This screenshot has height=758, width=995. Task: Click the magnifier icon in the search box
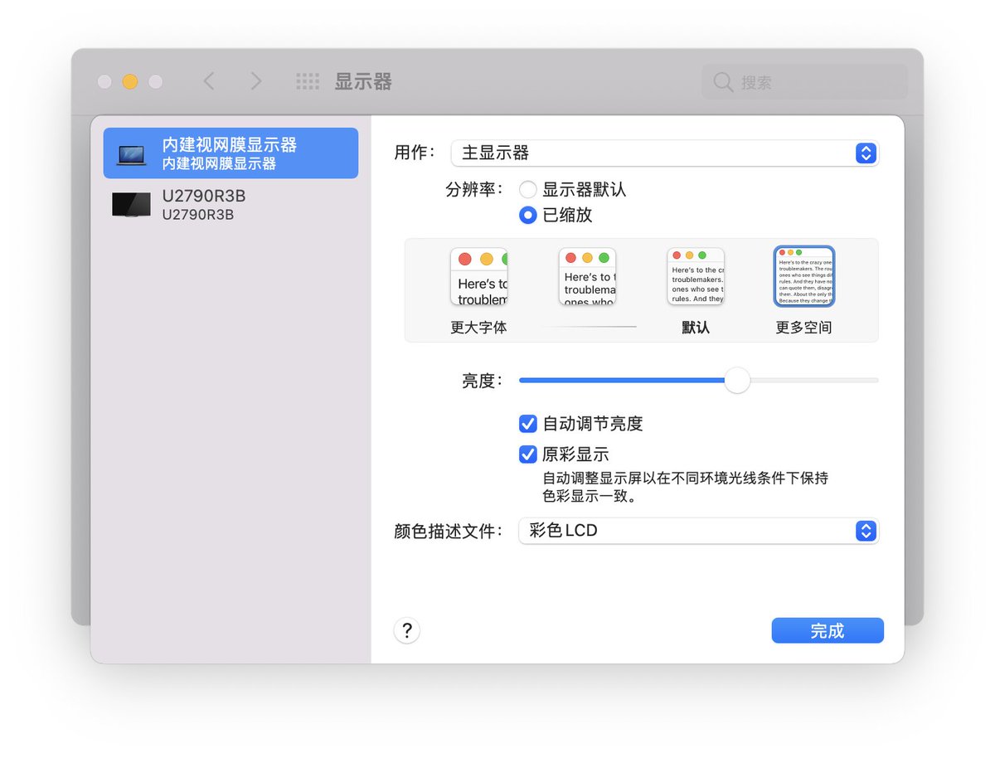point(722,82)
